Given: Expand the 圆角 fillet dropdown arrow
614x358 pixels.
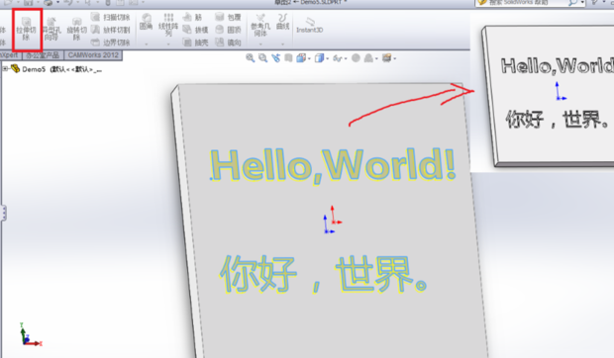Looking at the screenshot, I should (x=146, y=45).
